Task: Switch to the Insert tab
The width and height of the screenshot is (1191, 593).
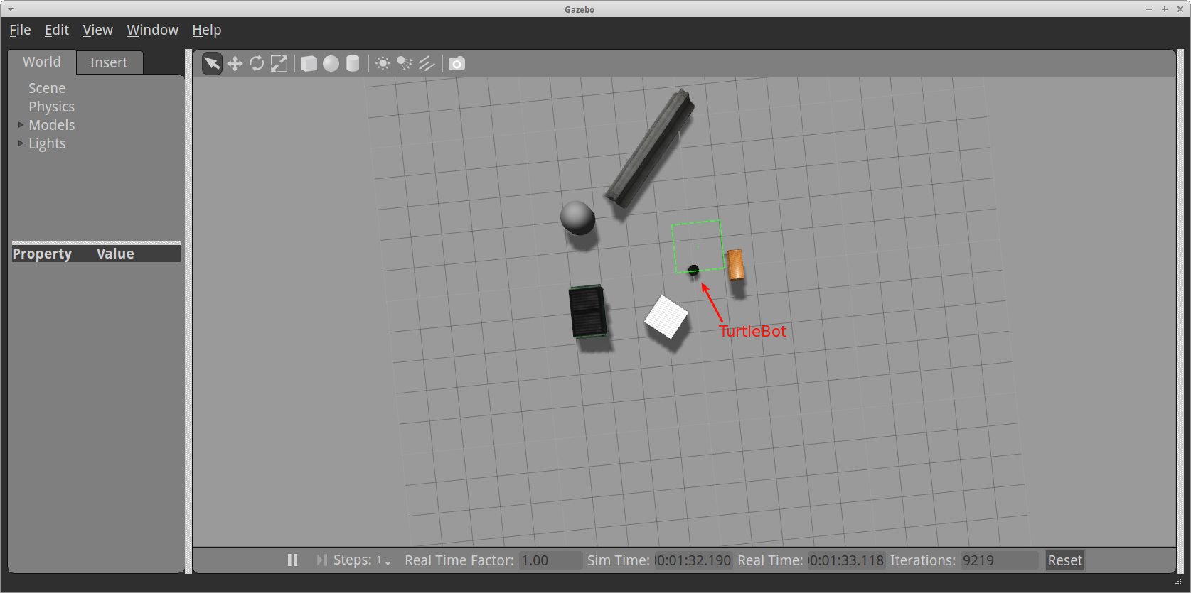Action: 109,62
